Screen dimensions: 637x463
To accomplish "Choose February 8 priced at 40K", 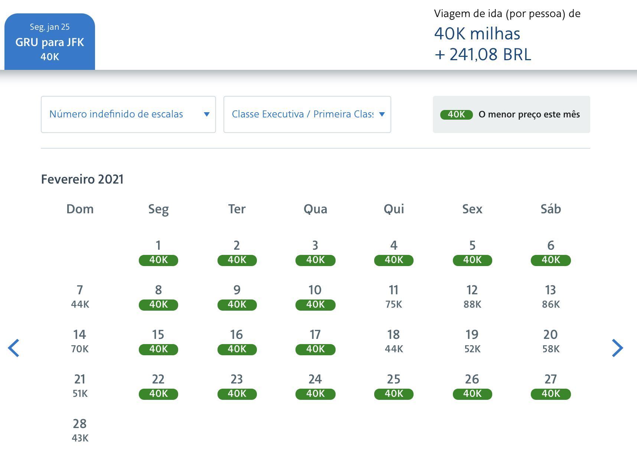I will click(159, 297).
